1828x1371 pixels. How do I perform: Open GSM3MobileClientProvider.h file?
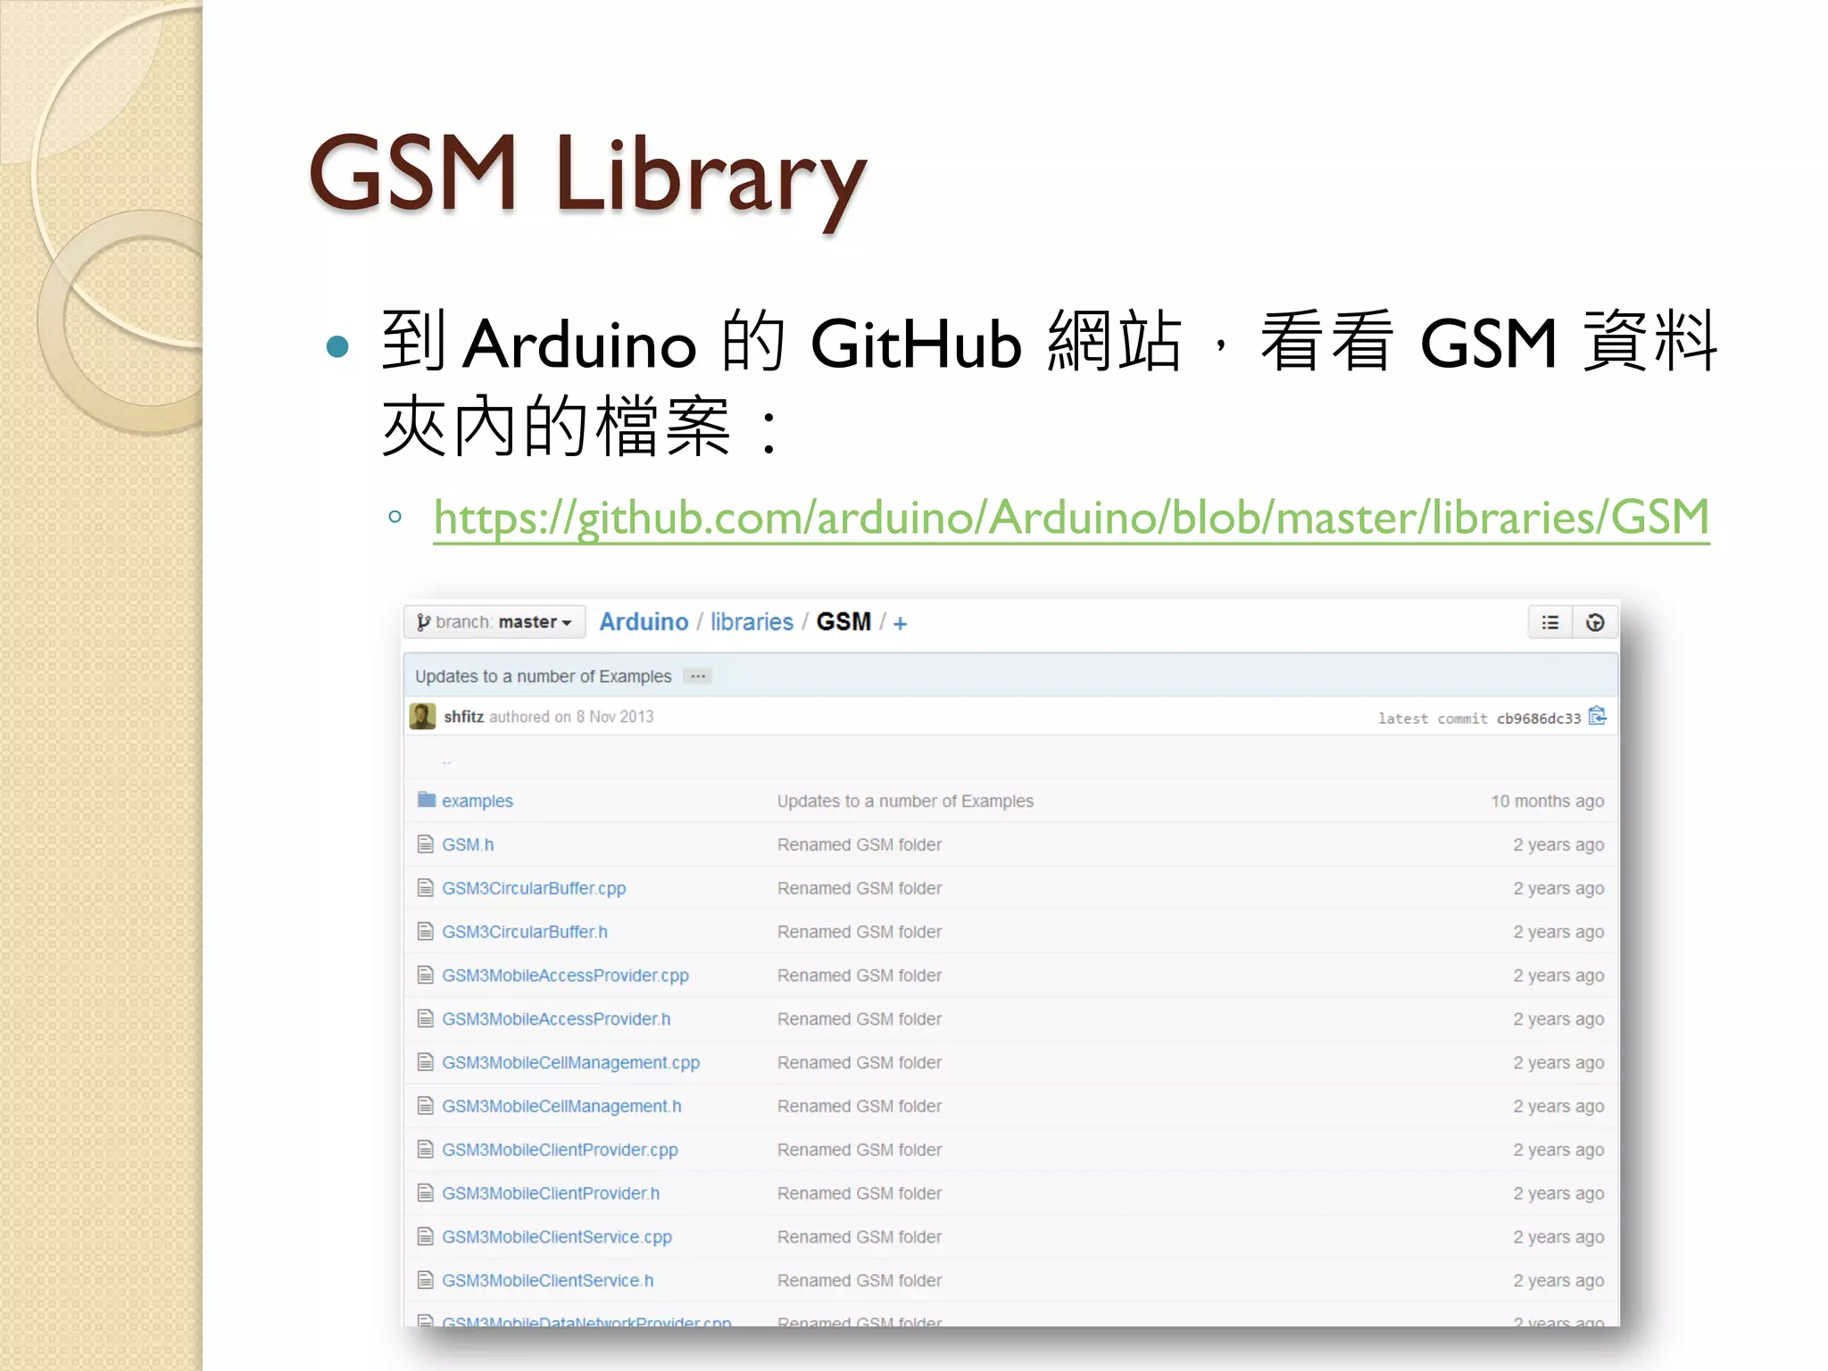point(551,1193)
